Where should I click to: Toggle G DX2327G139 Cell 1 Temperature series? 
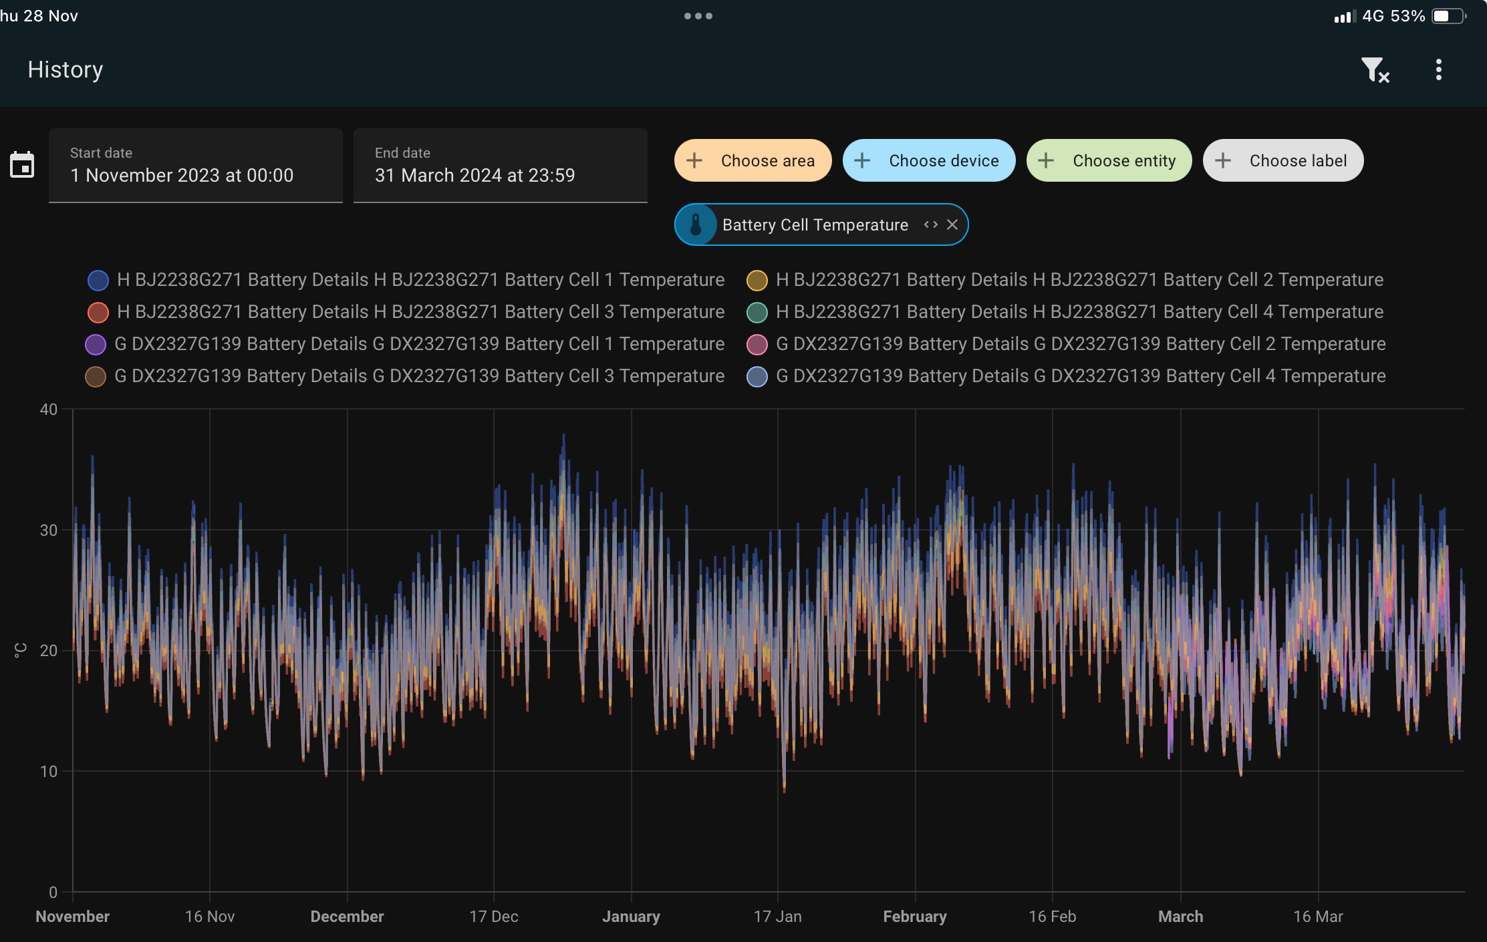coord(404,344)
